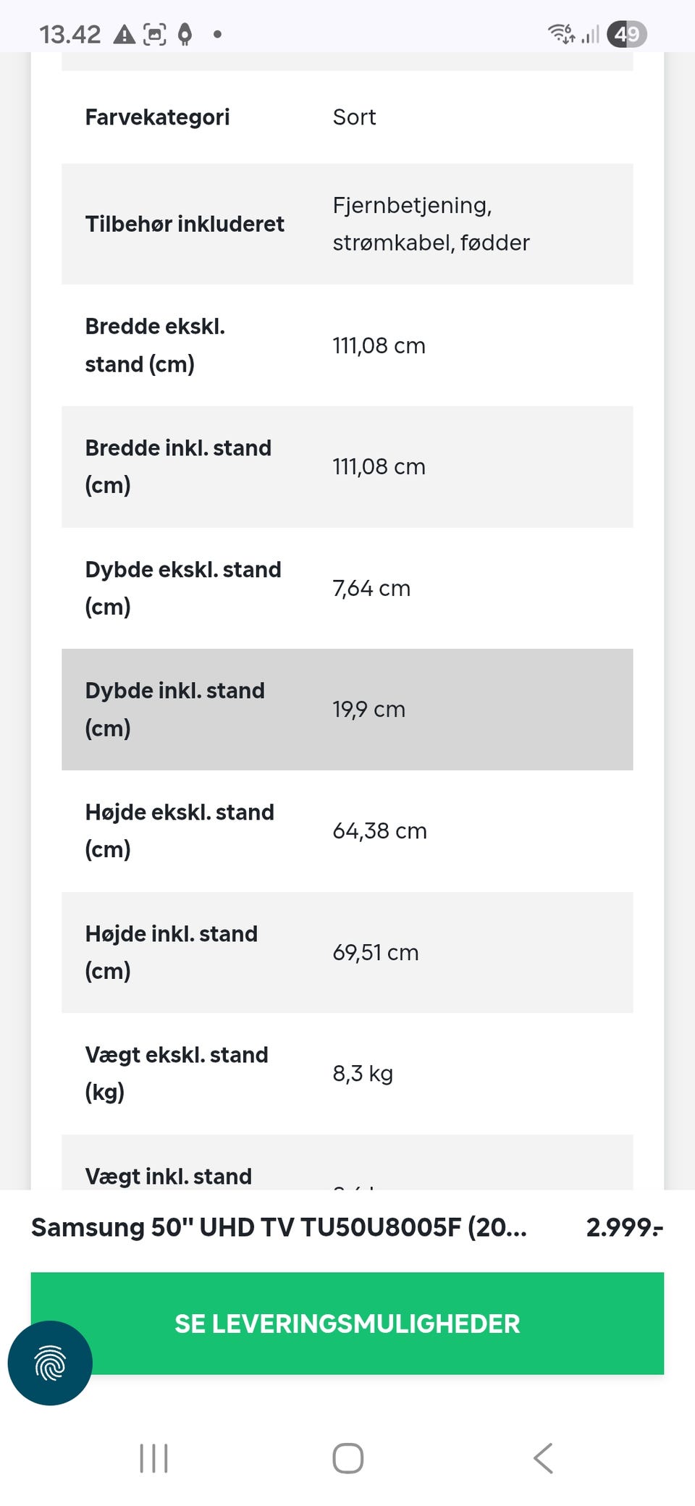Tap the Wi-Fi status bar icon

pos(561,33)
